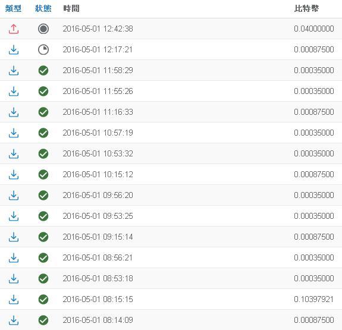Click the pending status circle at 12:42:38

click(43, 29)
